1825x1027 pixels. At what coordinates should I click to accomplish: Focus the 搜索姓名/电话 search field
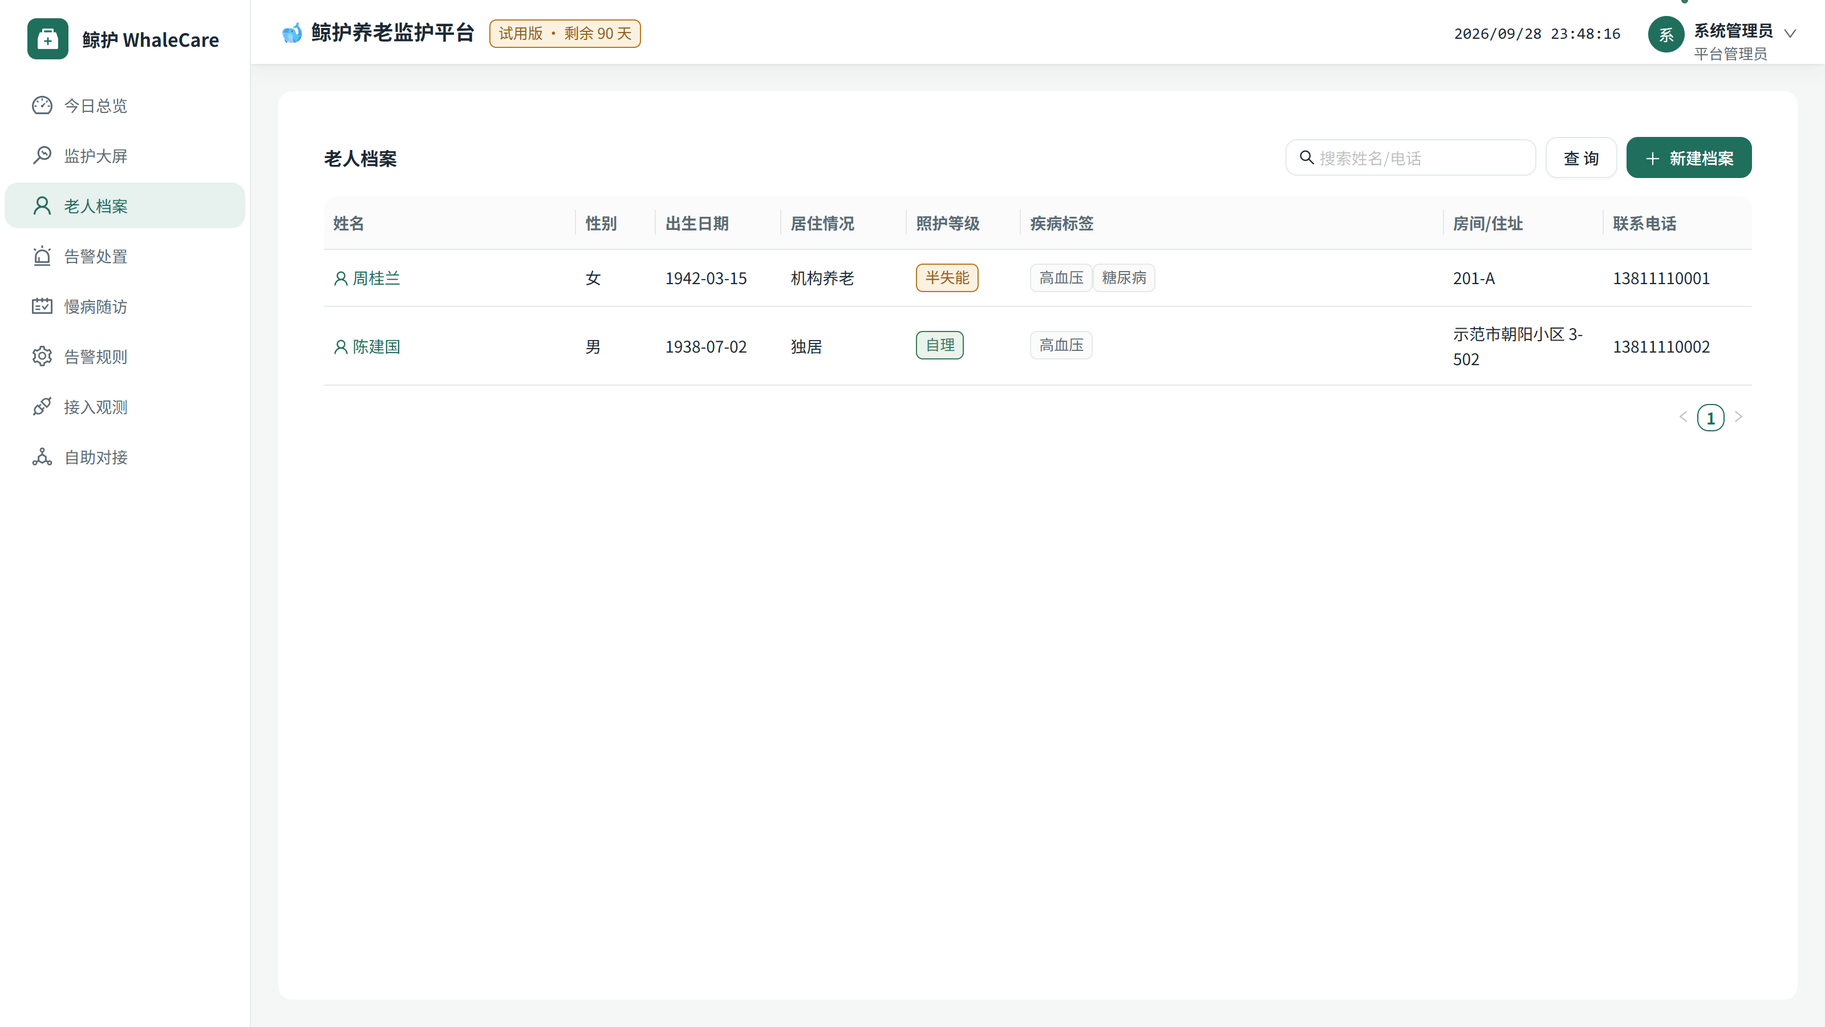pos(1410,157)
